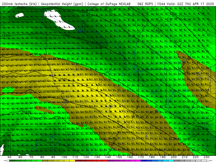This screenshot has height=162, width=216.
Task: Click the "250mb Isotachs (kts)" title text
Action: pos(19,4)
